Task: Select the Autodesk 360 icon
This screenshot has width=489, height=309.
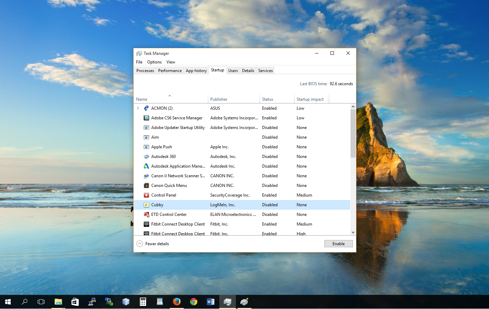Action: point(146,156)
